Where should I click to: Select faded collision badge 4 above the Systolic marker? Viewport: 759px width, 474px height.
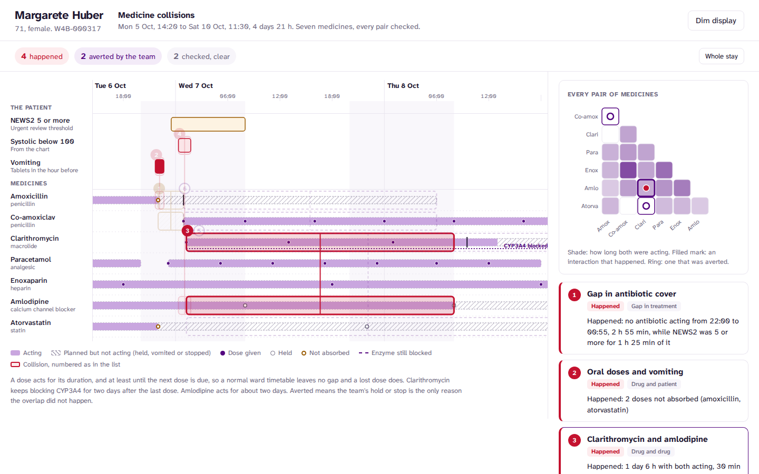[x=179, y=134]
